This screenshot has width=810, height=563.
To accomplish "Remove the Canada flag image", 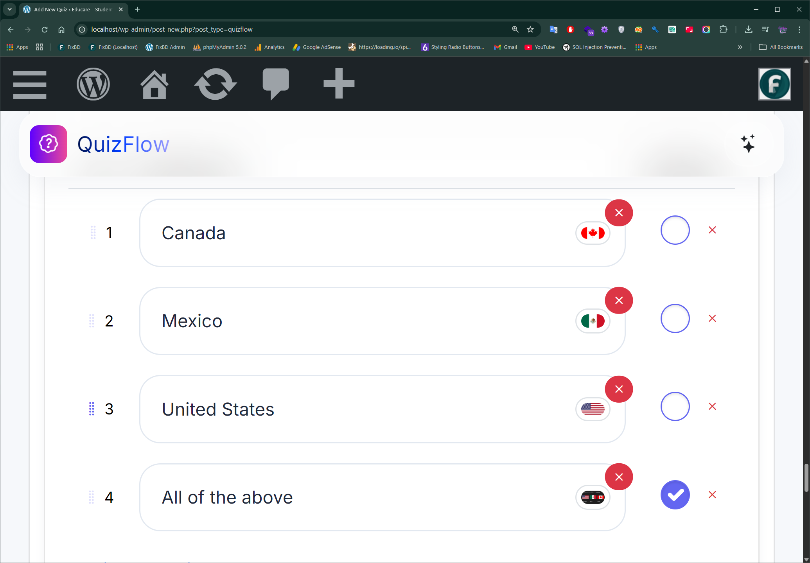I will [619, 213].
